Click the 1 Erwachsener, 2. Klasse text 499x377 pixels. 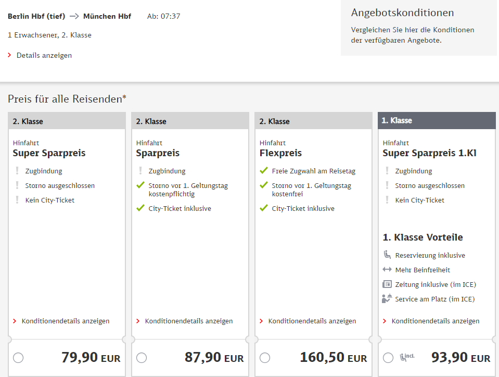click(49, 35)
